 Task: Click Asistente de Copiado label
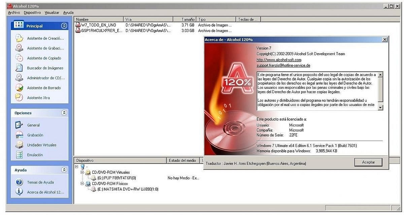[x=44, y=58]
